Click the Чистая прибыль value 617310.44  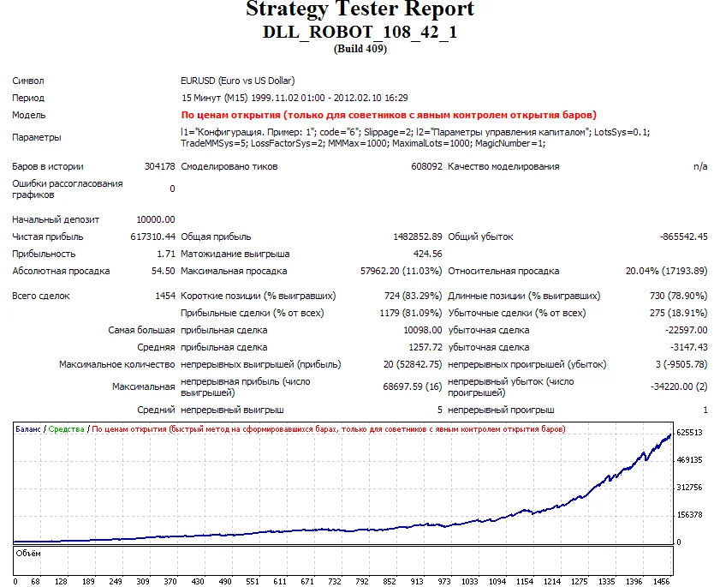153,237
